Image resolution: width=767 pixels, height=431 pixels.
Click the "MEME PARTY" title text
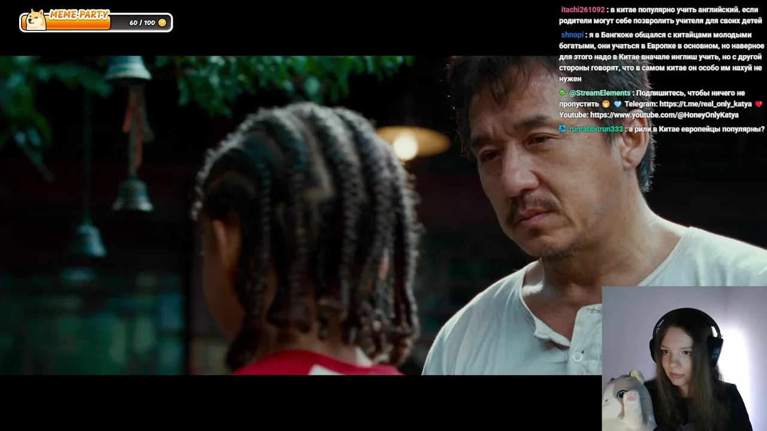click(79, 14)
